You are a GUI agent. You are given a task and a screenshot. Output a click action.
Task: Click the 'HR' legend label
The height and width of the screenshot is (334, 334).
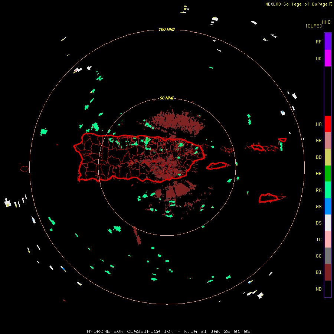click(318, 174)
